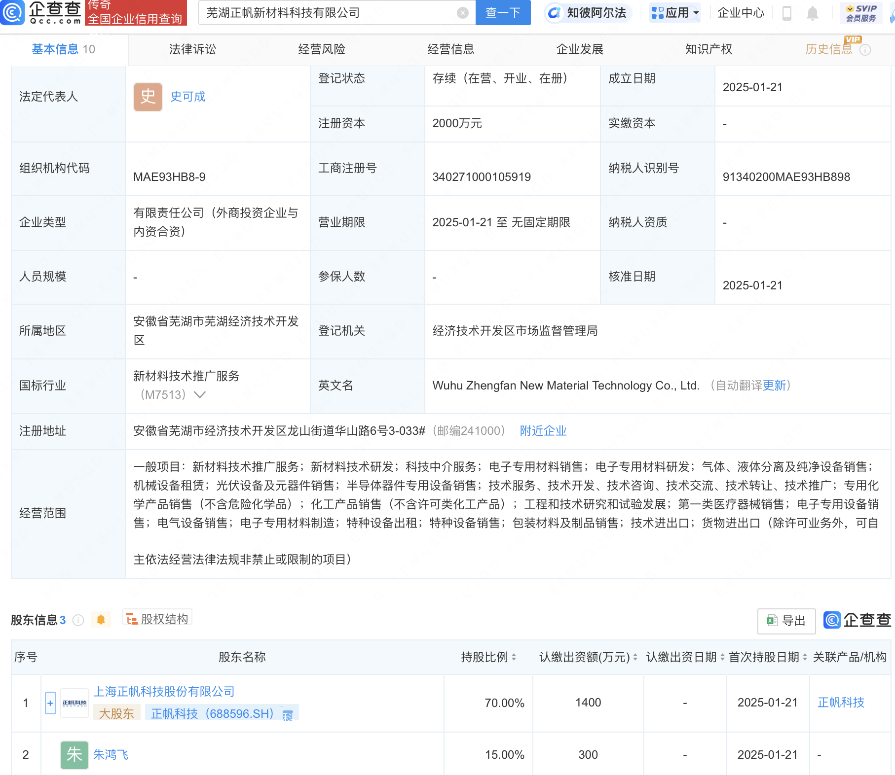Open legal representative 史可成 link
The width and height of the screenshot is (895, 775).
pyautogui.click(x=188, y=97)
